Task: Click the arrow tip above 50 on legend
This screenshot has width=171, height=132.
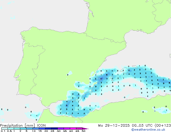Action: tap(85, 128)
